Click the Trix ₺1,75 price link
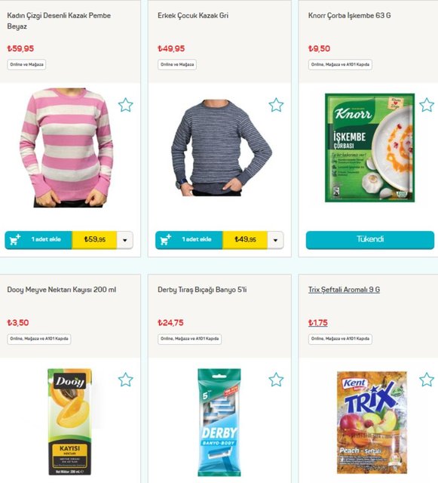The width and height of the screenshot is (438, 483). 318,322
